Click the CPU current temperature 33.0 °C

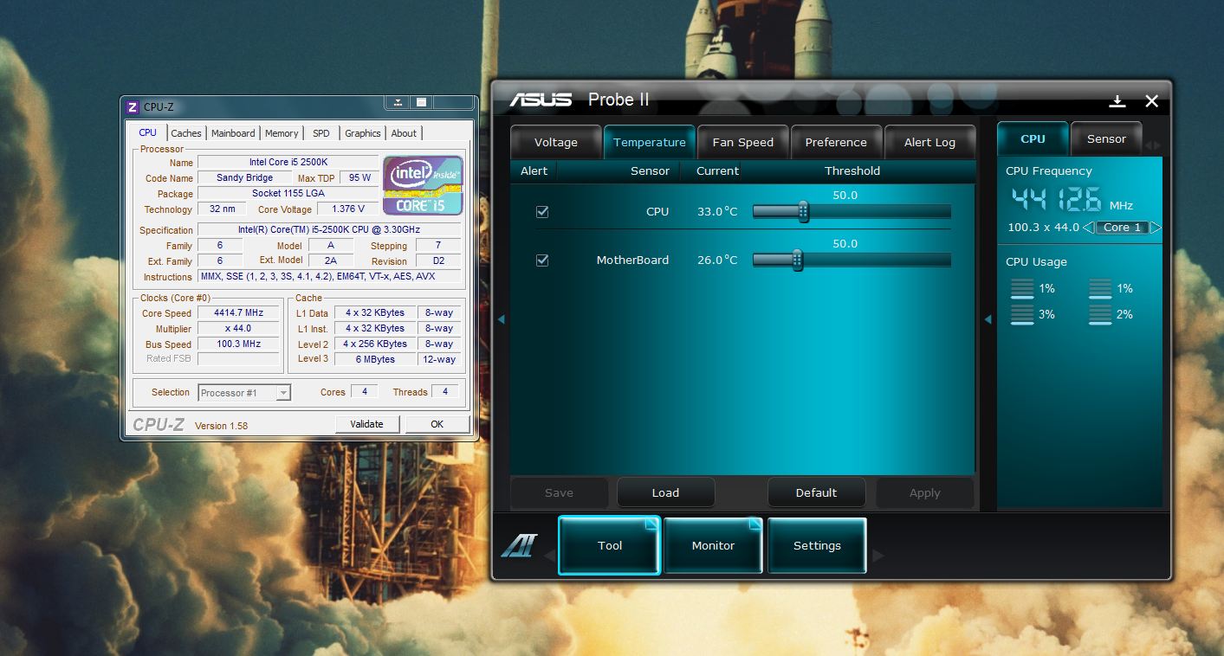tap(717, 211)
